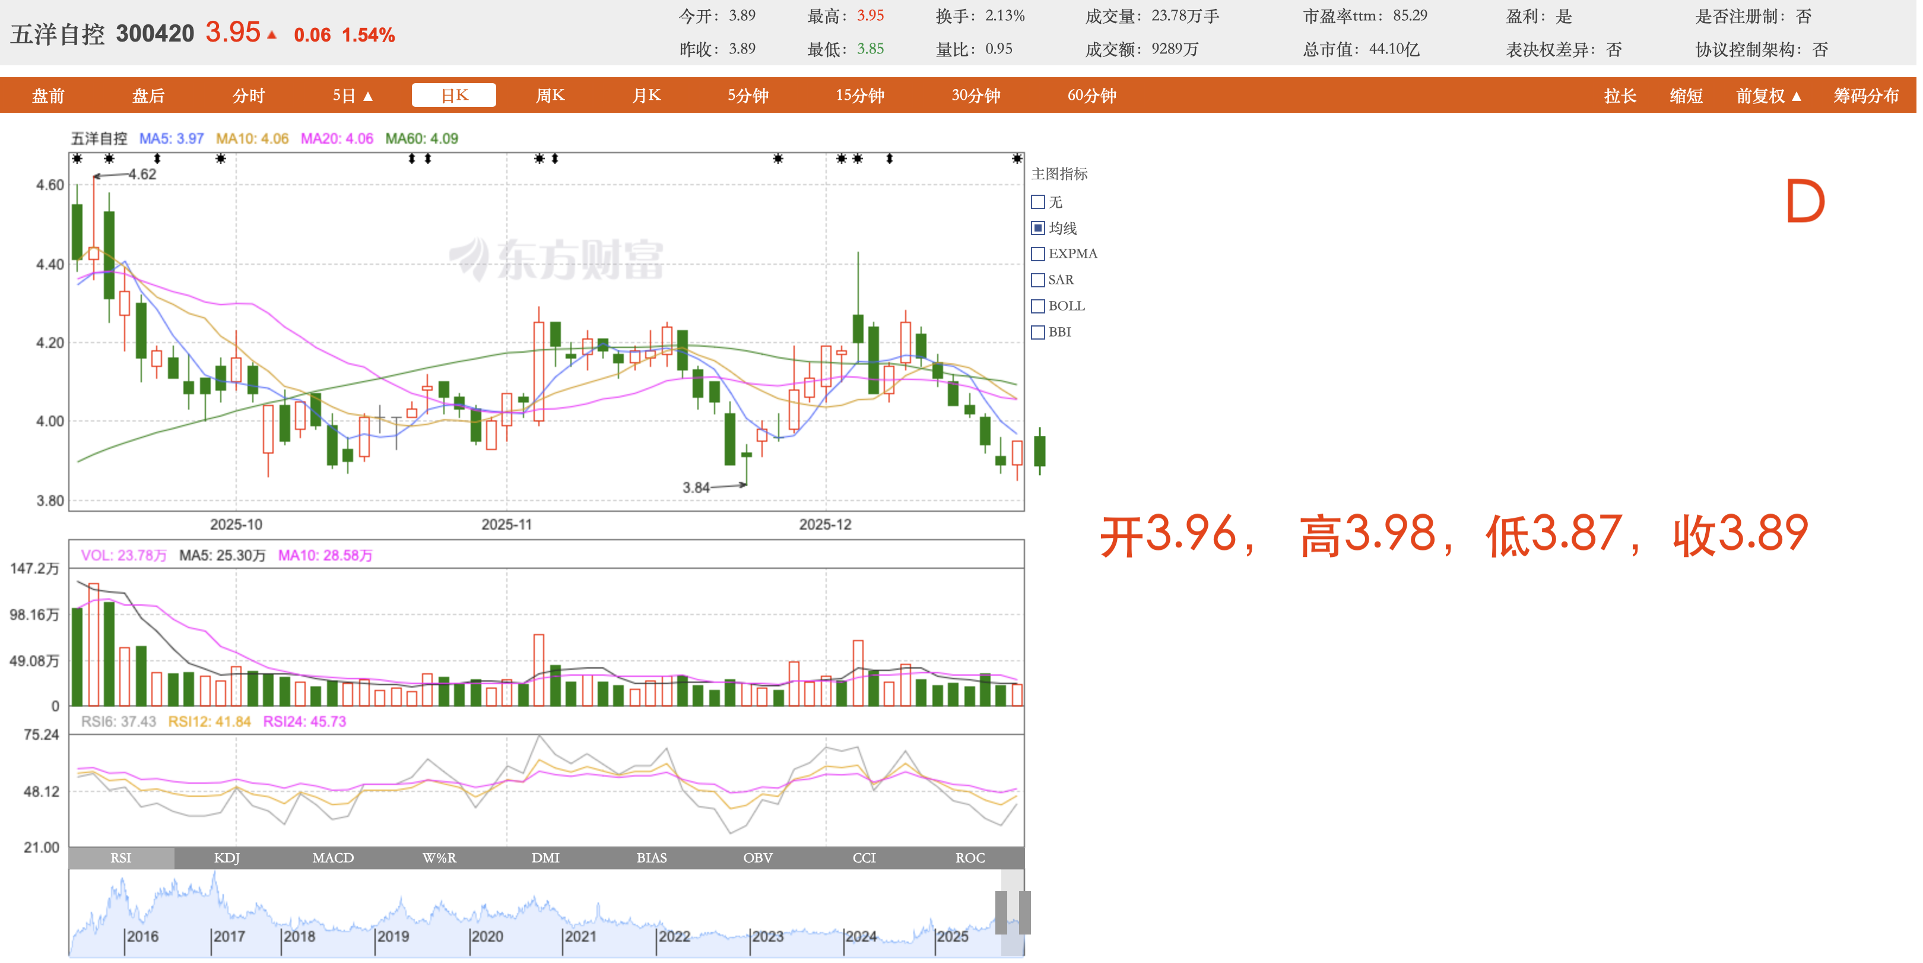The width and height of the screenshot is (1923, 963).
Task: Click the 拉长 stretch button
Action: pyautogui.click(x=1620, y=96)
